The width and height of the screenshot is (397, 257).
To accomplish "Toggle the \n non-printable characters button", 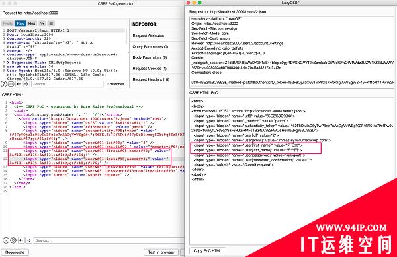I will (42, 24).
